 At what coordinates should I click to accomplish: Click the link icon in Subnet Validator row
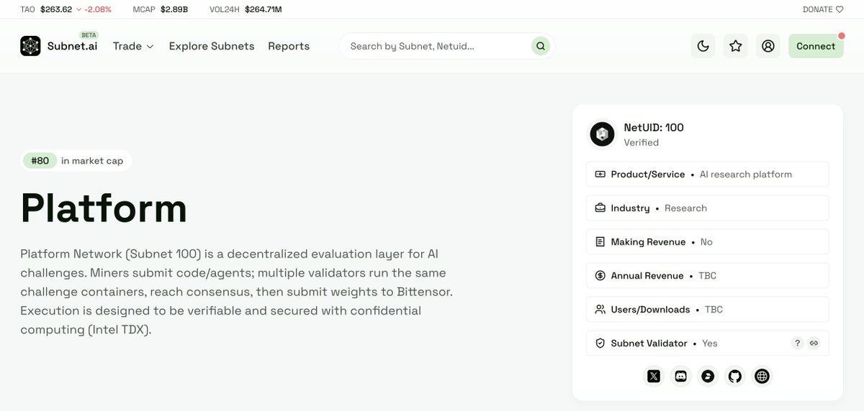814,343
